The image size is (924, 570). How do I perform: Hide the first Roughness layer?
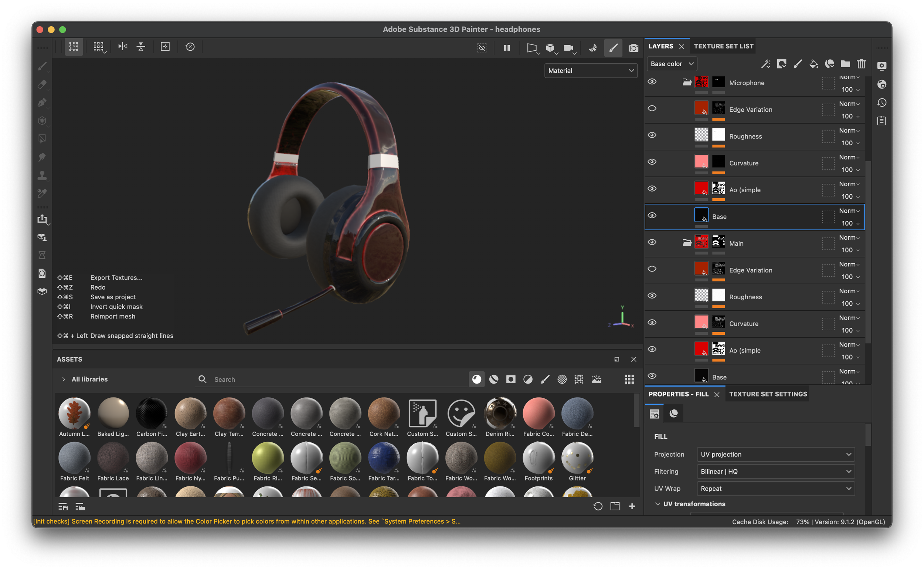[652, 135]
